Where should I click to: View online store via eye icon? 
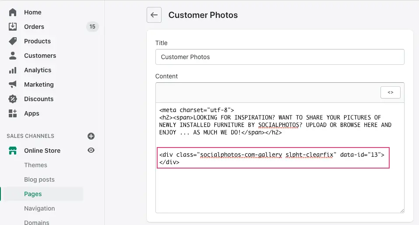pyautogui.click(x=91, y=150)
